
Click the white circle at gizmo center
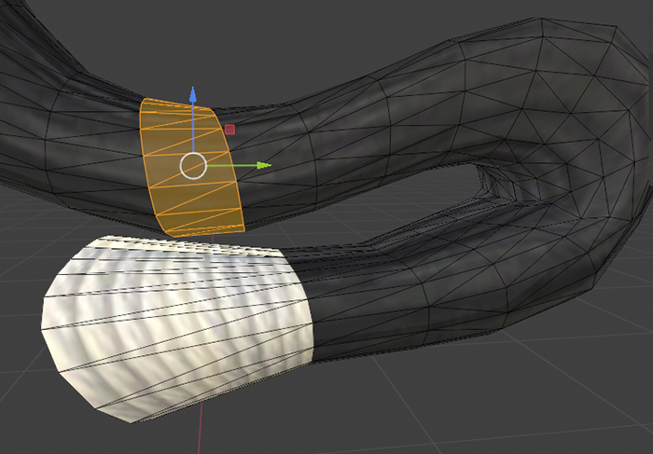193,166
